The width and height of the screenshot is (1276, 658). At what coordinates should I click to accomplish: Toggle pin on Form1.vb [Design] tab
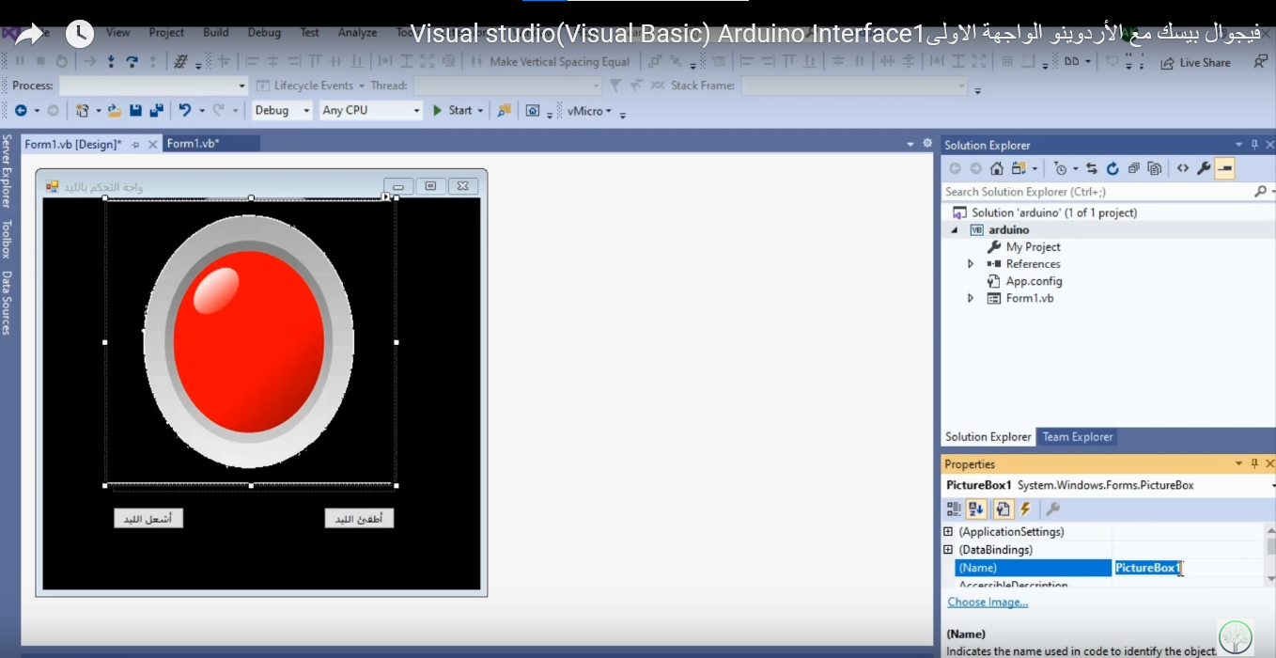click(134, 144)
